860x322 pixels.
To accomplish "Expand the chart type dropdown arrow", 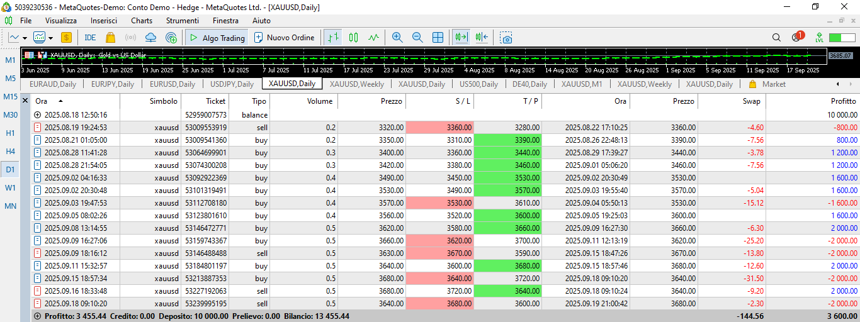I will [x=25, y=38].
